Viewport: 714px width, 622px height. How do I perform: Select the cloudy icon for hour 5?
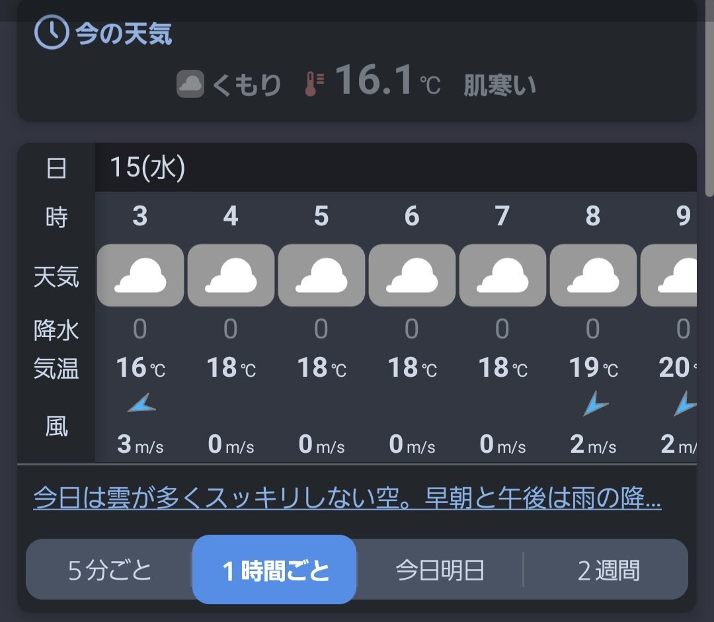point(321,275)
